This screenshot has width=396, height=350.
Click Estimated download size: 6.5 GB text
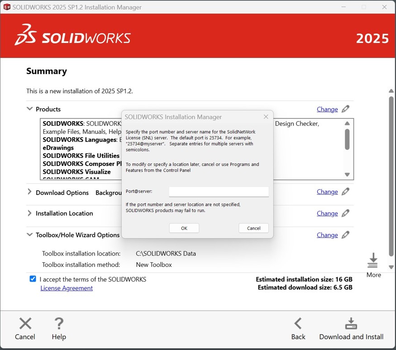[x=305, y=288]
